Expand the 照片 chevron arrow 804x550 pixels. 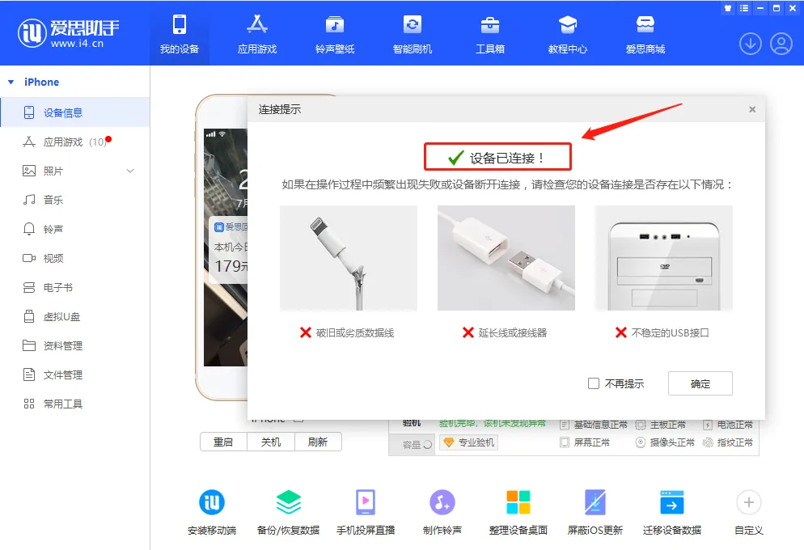[130, 171]
